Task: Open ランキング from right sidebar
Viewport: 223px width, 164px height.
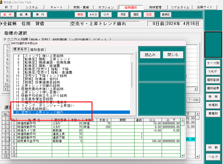Action: click(x=213, y=71)
